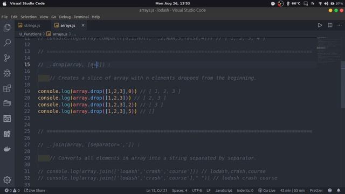Click the Indents: 0 status item
This screenshot has height=194, width=345.
click(x=245, y=190)
